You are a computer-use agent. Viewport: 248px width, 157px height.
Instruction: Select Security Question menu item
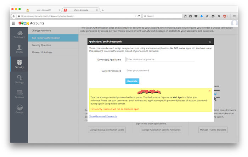click(x=53, y=45)
